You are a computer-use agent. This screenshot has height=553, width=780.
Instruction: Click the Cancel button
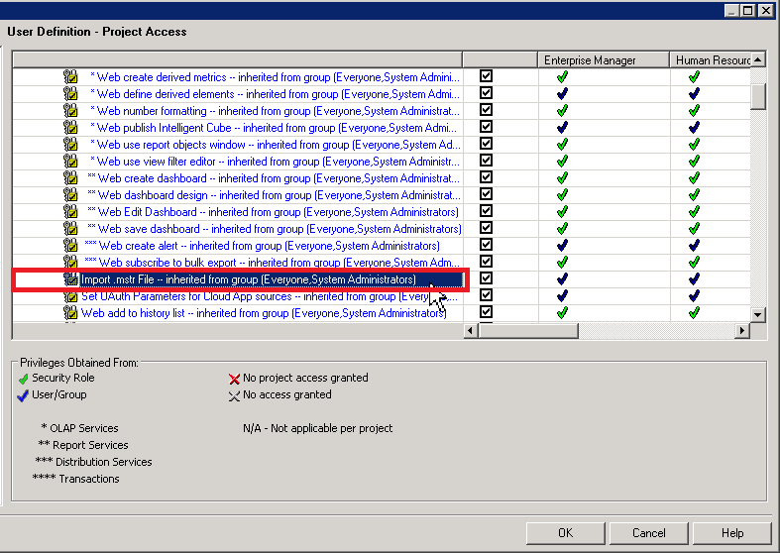pyautogui.click(x=648, y=533)
